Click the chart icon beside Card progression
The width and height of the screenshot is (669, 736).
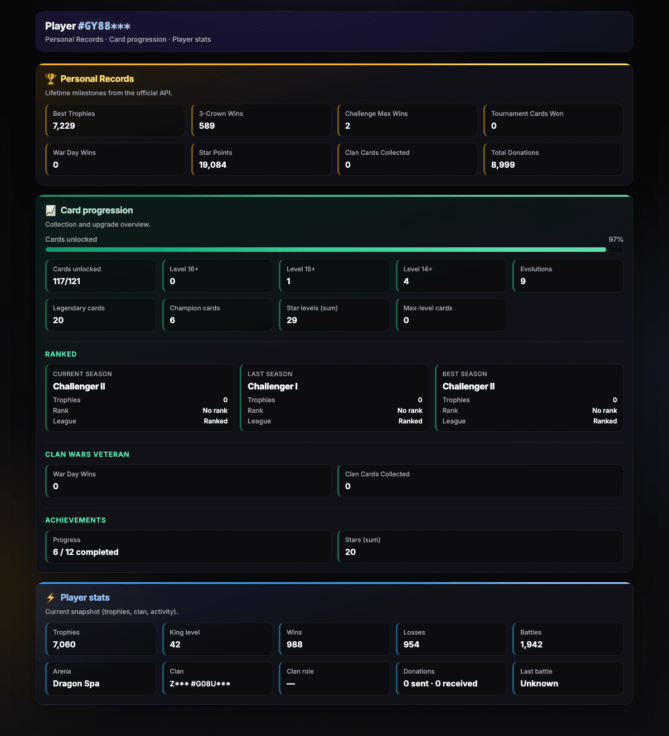pos(51,211)
